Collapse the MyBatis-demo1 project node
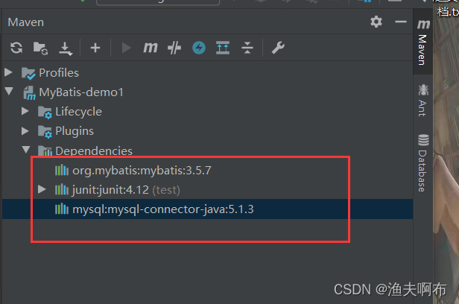The width and height of the screenshot is (459, 304). (9, 92)
